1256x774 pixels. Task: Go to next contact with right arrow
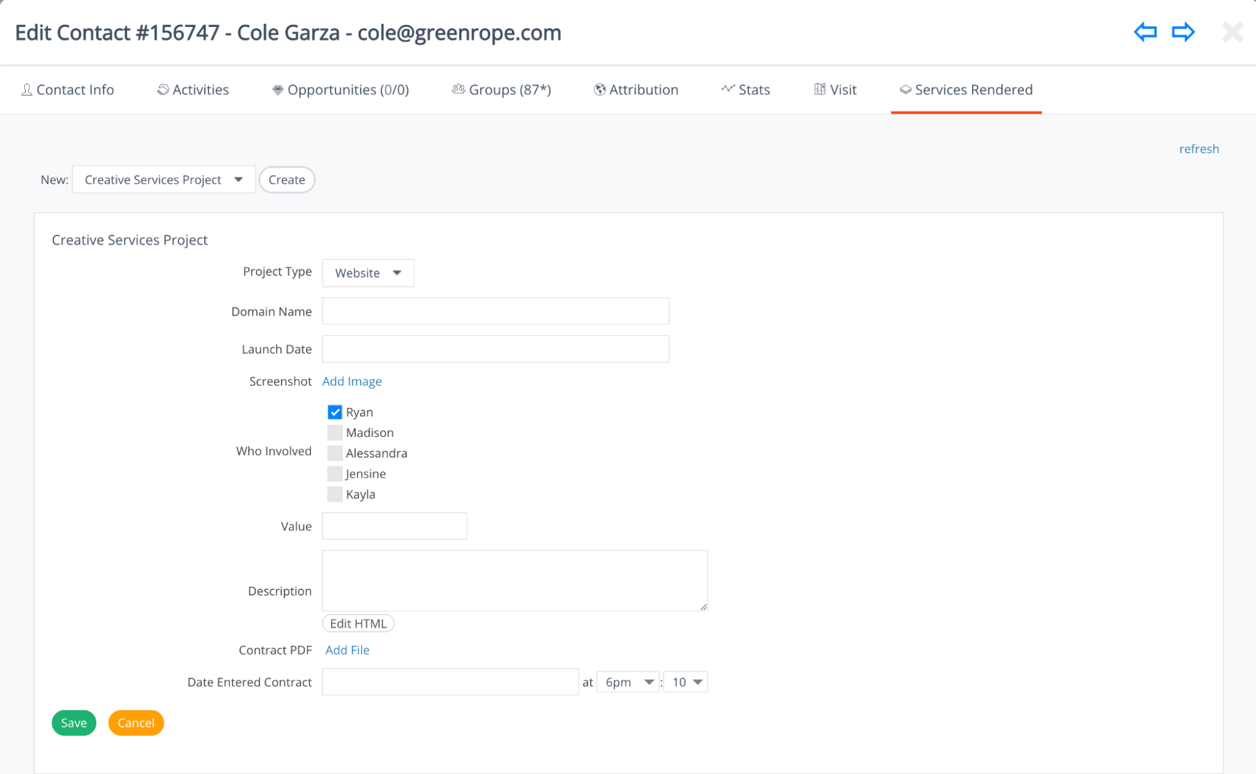1182,32
